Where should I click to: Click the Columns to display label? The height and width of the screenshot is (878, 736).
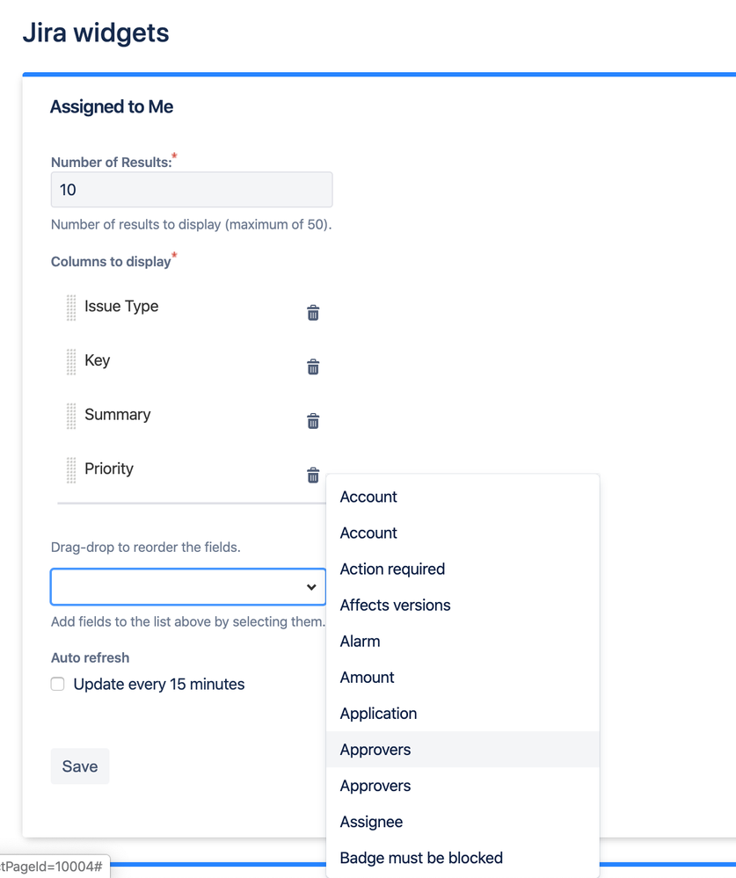(111, 262)
